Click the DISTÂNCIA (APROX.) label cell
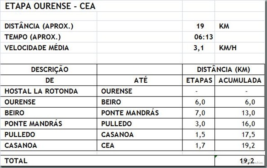 coord(49,26)
